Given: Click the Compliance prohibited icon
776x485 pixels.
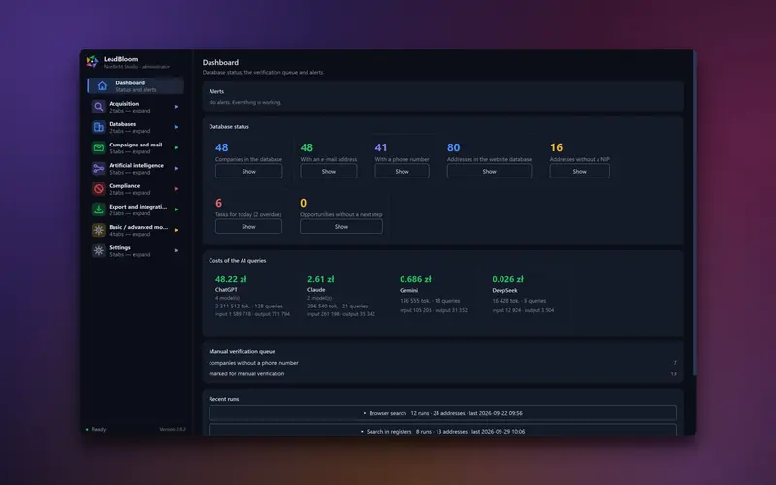Looking at the screenshot, I should [99, 189].
